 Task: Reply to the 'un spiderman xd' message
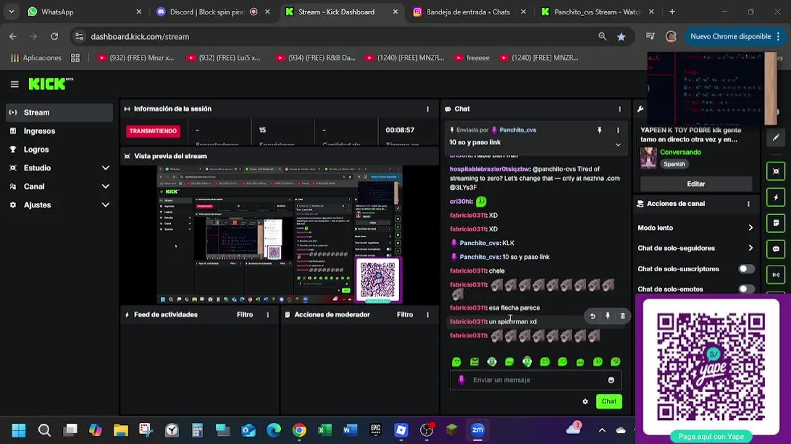pos(593,316)
